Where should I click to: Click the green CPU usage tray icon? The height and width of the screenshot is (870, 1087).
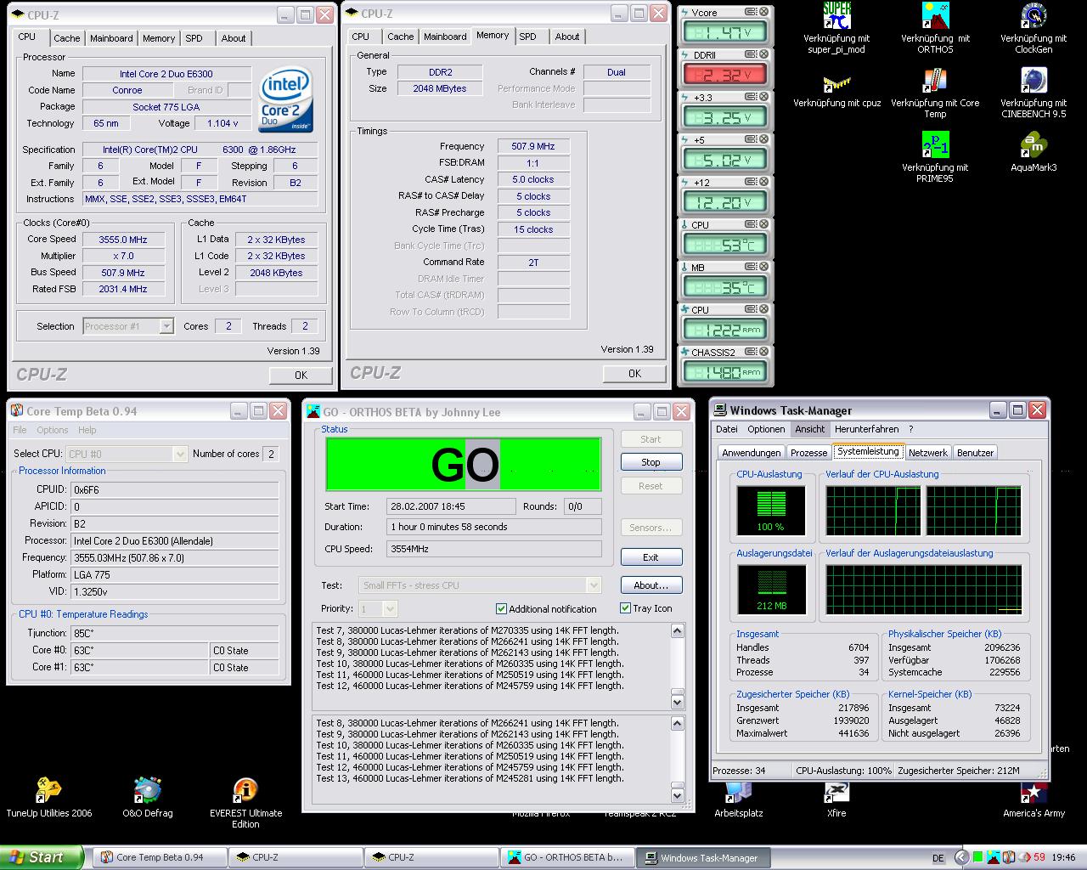pyautogui.click(x=979, y=857)
